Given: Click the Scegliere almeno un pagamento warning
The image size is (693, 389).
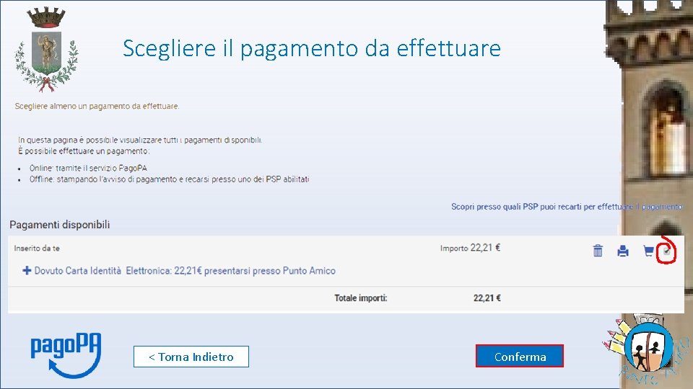Looking at the screenshot, I should [97, 107].
